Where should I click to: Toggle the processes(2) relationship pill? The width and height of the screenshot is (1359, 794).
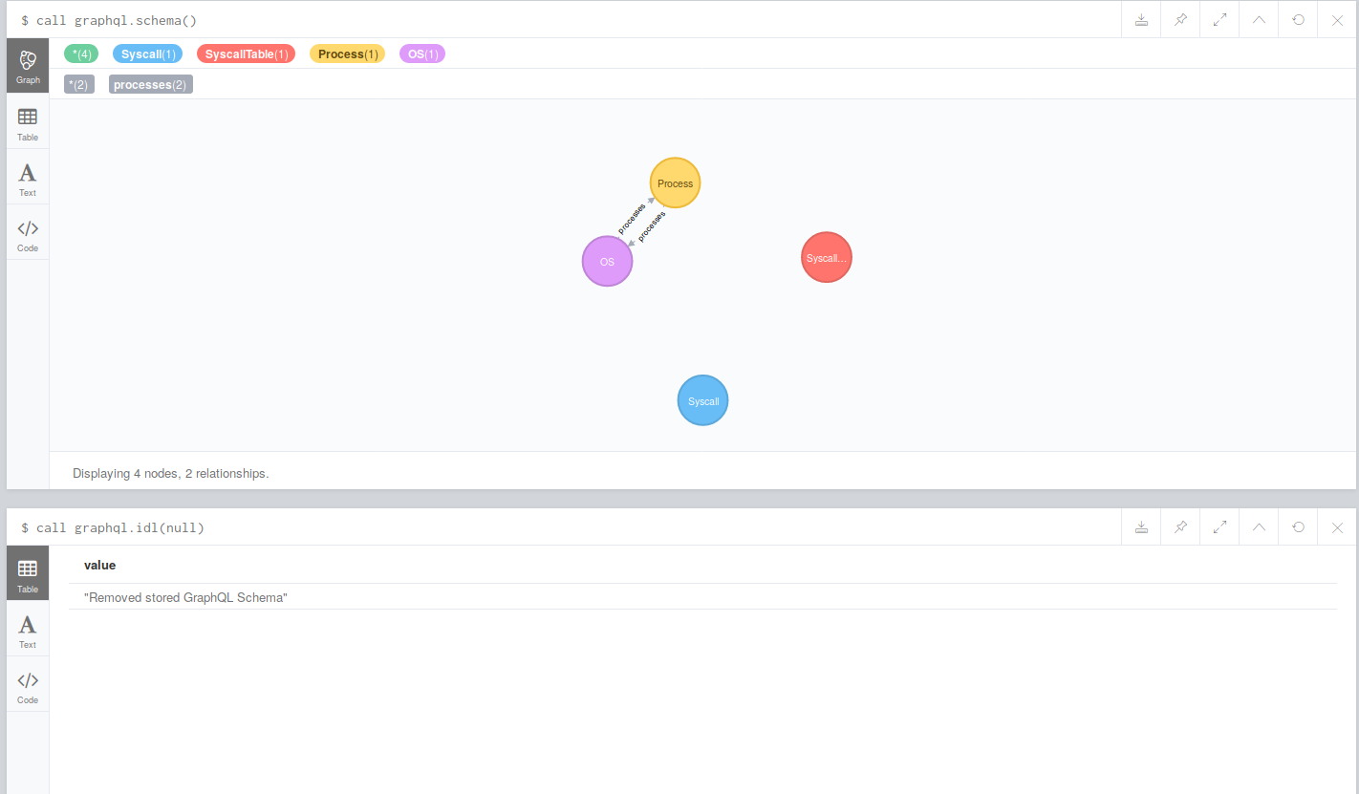coord(150,84)
